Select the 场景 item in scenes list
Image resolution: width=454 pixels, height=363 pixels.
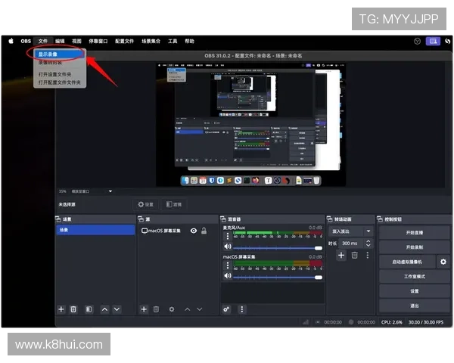point(95,230)
